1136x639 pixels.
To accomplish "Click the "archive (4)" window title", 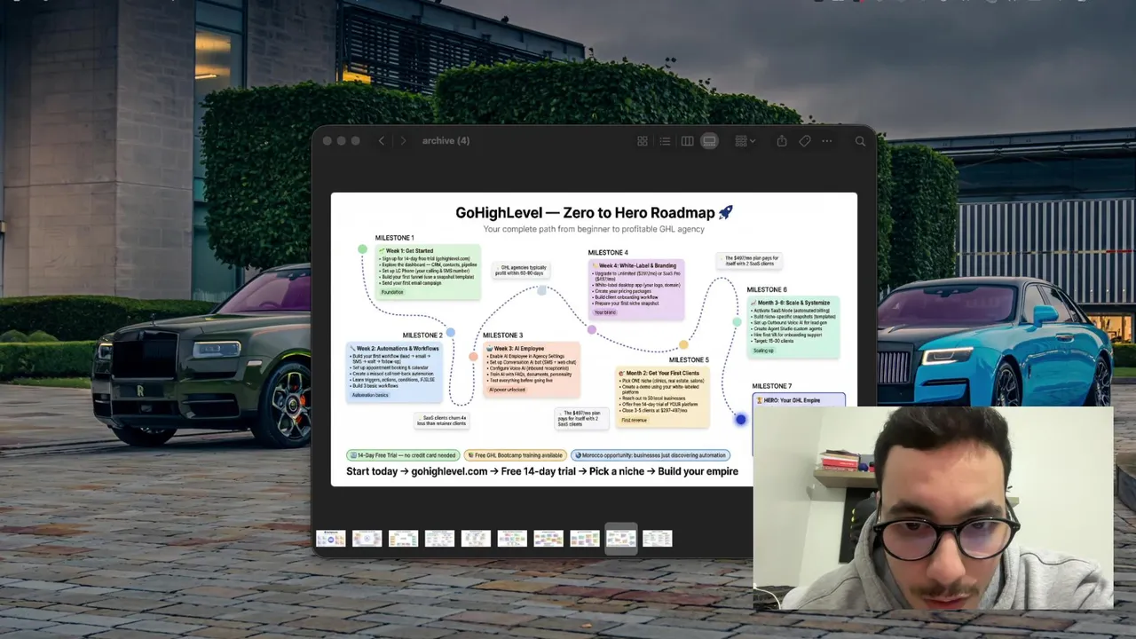I will [446, 141].
